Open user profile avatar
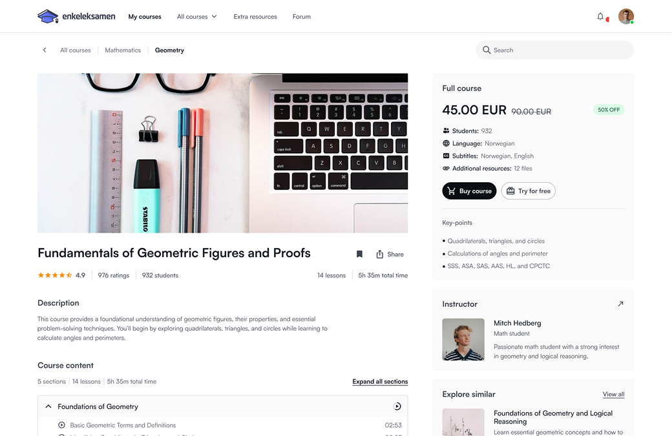Image resolution: width=672 pixels, height=436 pixels. pyautogui.click(x=625, y=17)
